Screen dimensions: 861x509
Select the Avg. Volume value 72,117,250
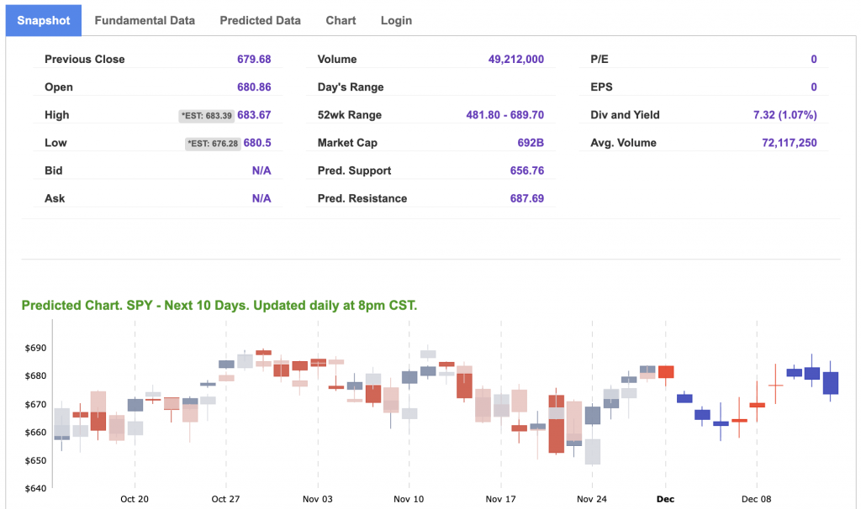point(789,143)
